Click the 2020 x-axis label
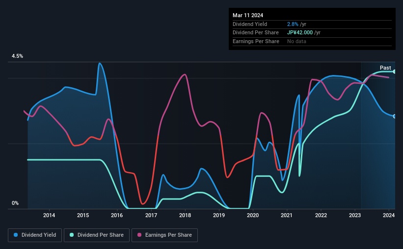Image resolution: width=403 pixels, height=249 pixels. pyautogui.click(x=253, y=215)
